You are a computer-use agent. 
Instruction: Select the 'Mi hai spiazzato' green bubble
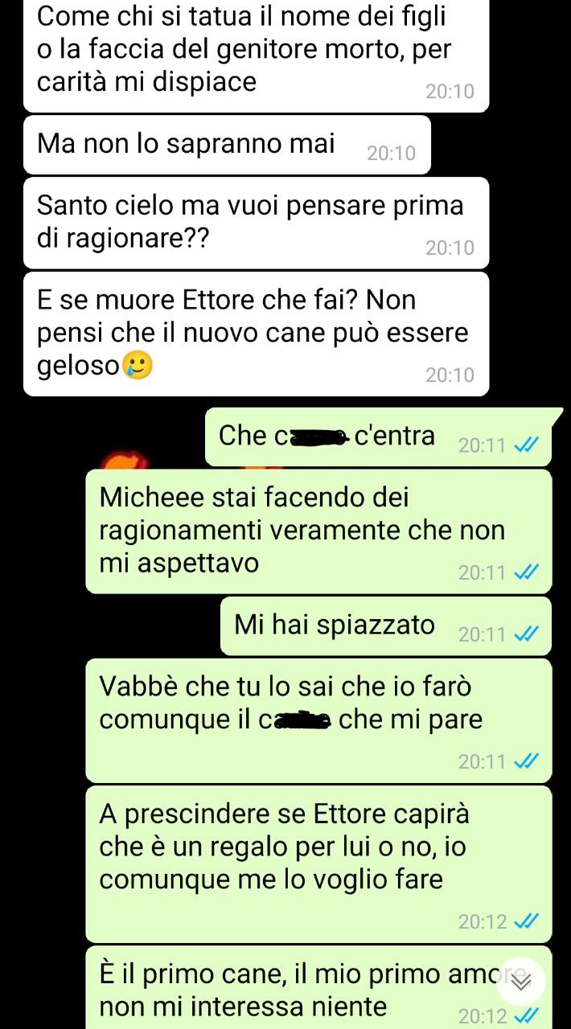[386, 626]
